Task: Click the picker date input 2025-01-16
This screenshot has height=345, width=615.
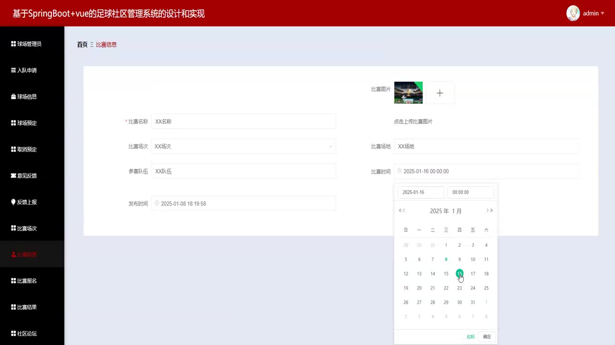Action: 421,192
